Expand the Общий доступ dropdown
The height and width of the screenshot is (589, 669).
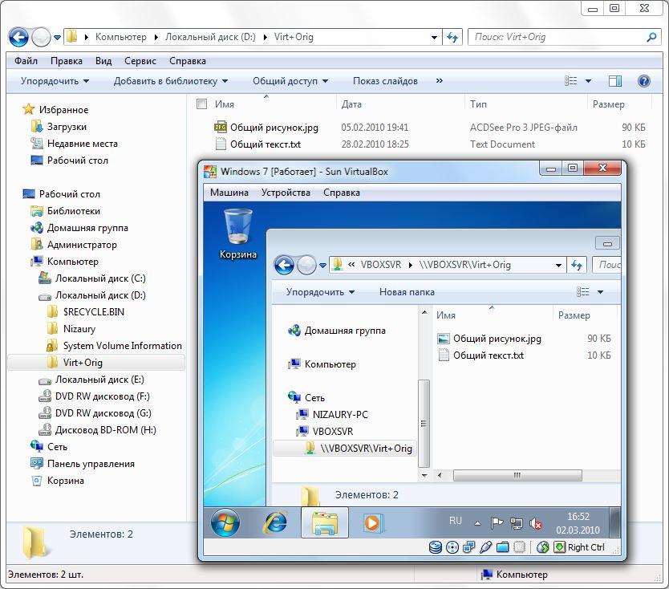290,81
